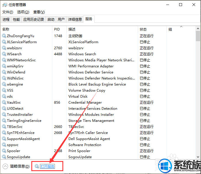Click the Dell SupportAssist Agent description

point(89,139)
